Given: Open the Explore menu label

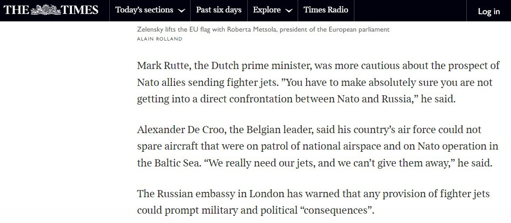Looking at the screenshot, I should point(267,10).
